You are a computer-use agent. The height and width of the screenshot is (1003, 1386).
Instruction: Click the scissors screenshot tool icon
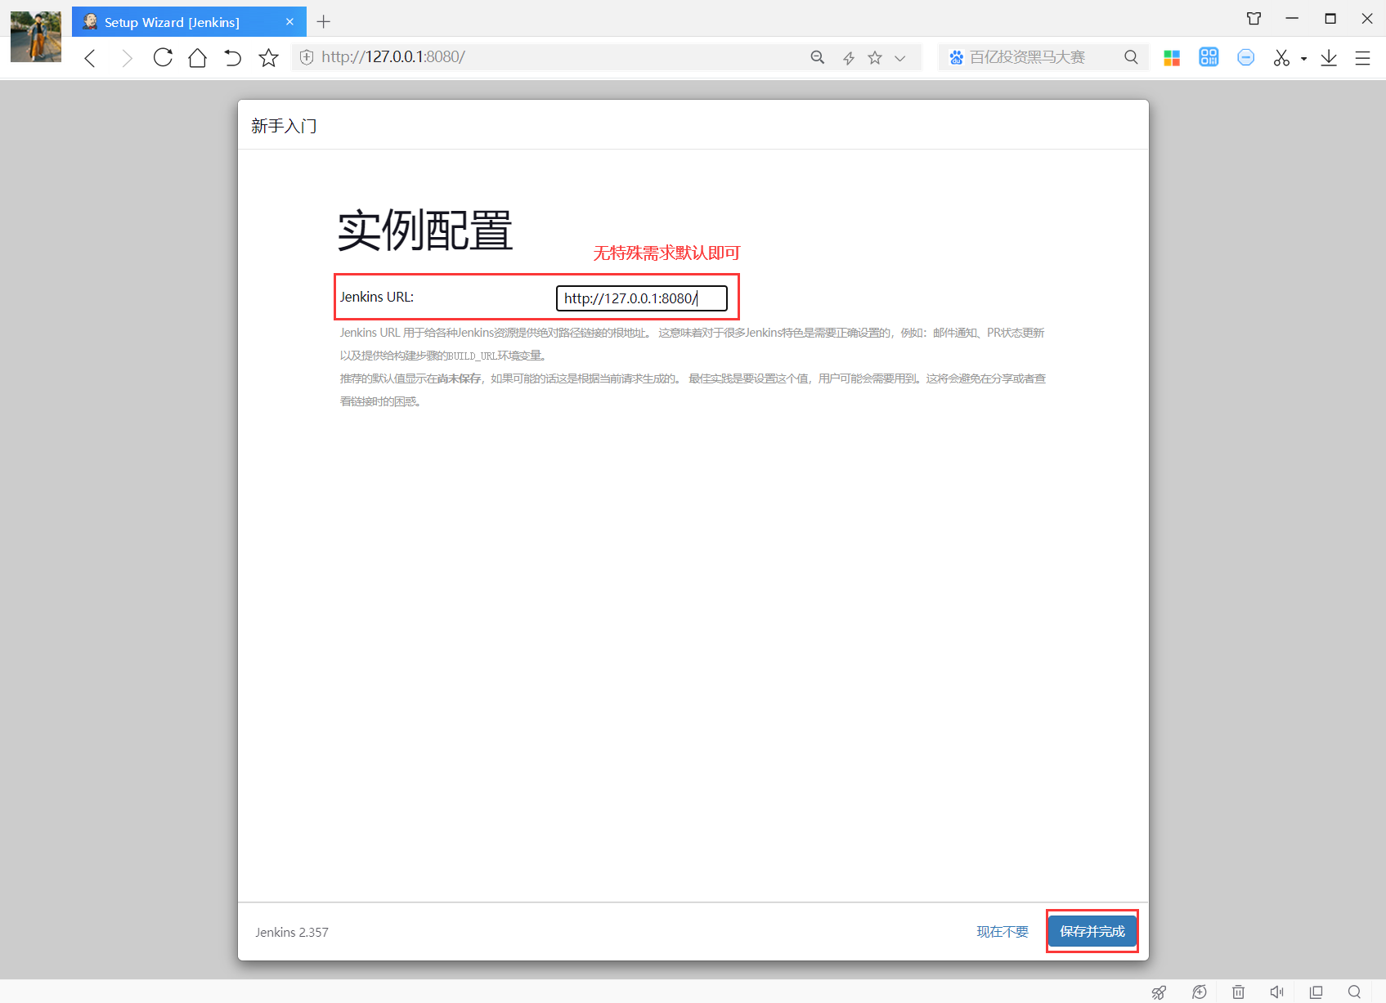coord(1281,57)
